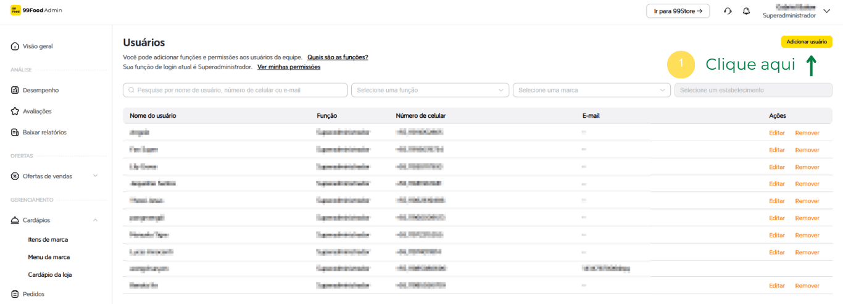Screen dimensions: 843x304
Task: Click the Pedidos clipboard icon
Action: coord(15,294)
